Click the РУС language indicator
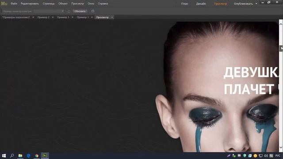Image resolution: width=283 pixels, height=159 pixels. [278, 155]
